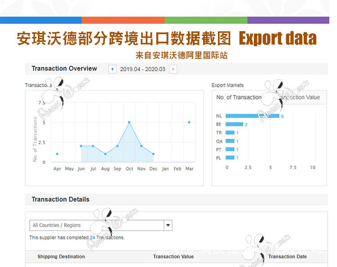Go to previous date range arrow
Screen dimensions: 337x267
[112, 69]
